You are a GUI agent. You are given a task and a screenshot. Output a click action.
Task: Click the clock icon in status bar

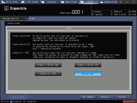(x=2, y=101)
